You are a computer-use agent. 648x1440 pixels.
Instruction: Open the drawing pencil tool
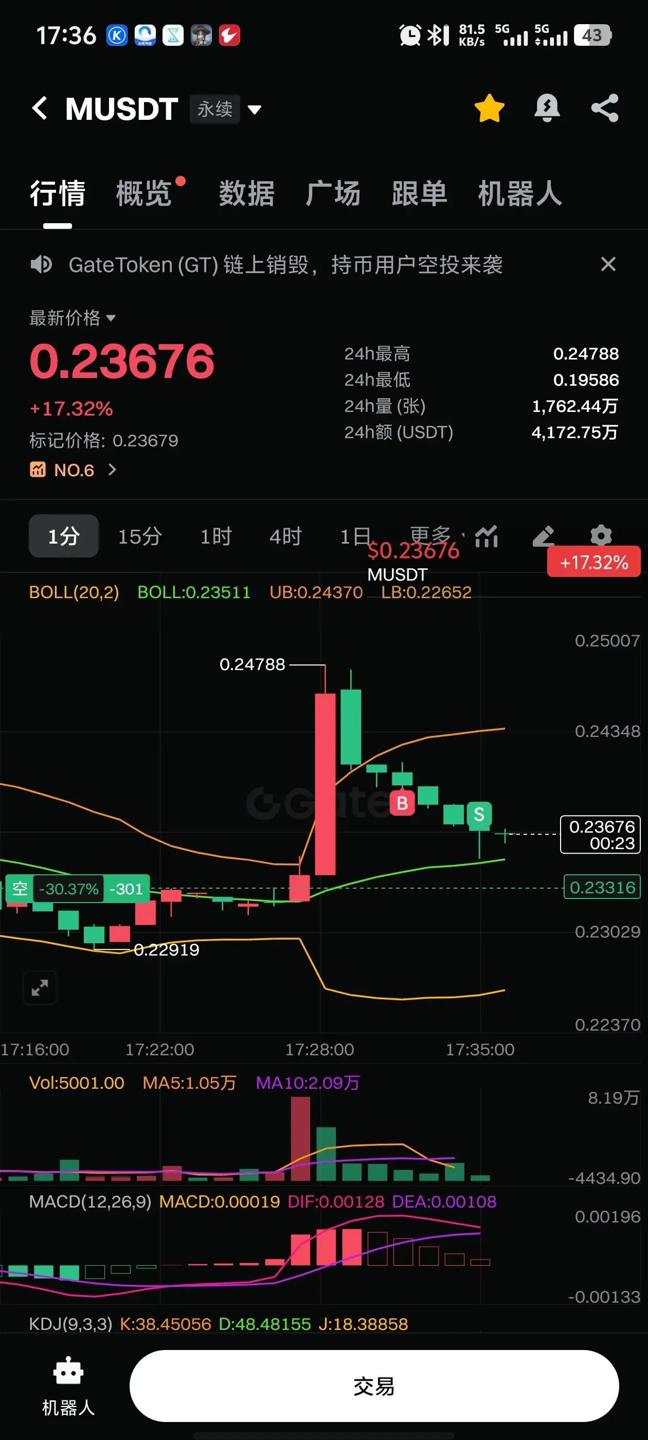coord(544,536)
